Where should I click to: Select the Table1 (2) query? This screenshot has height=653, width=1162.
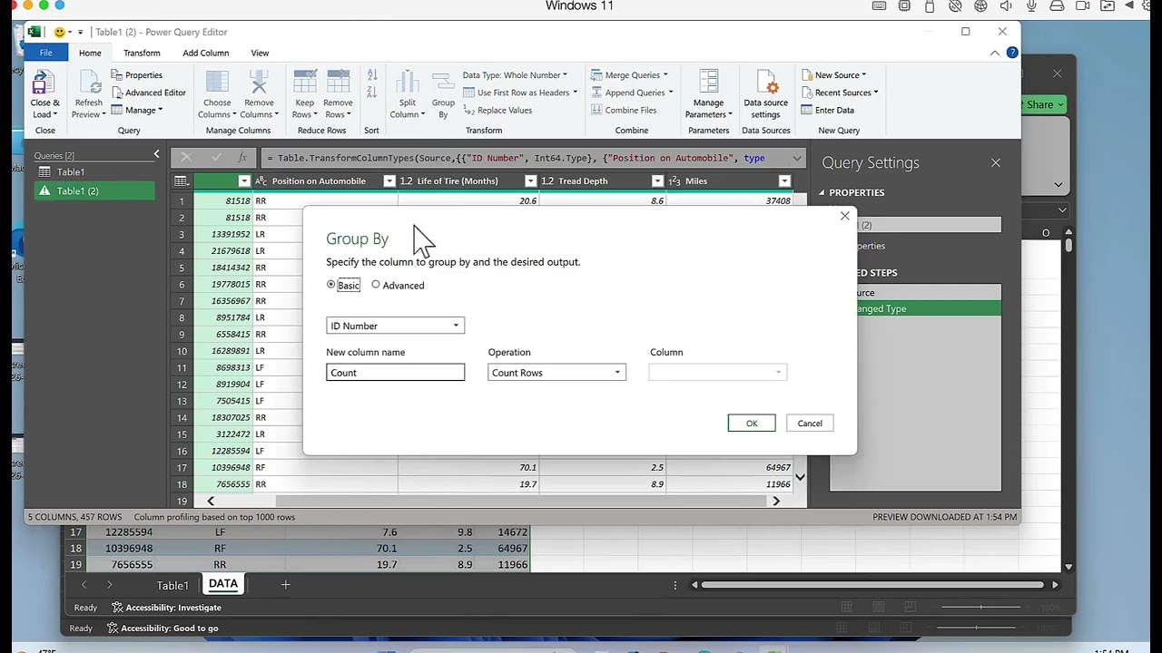point(94,191)
